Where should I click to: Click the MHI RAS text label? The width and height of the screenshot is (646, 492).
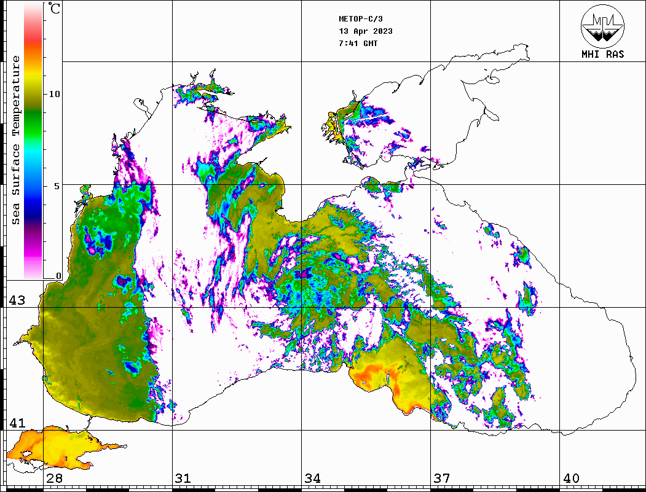point(602,54)
